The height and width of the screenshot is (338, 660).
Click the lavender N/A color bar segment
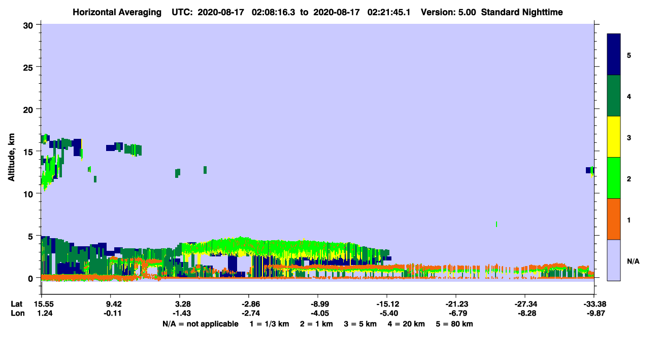614,260
